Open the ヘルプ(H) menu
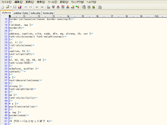This screenshot has height=125, width=167. click(92, 2)
